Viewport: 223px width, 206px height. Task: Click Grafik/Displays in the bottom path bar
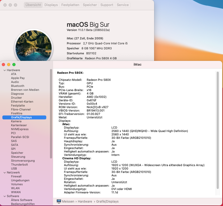[x=107, y=202]
